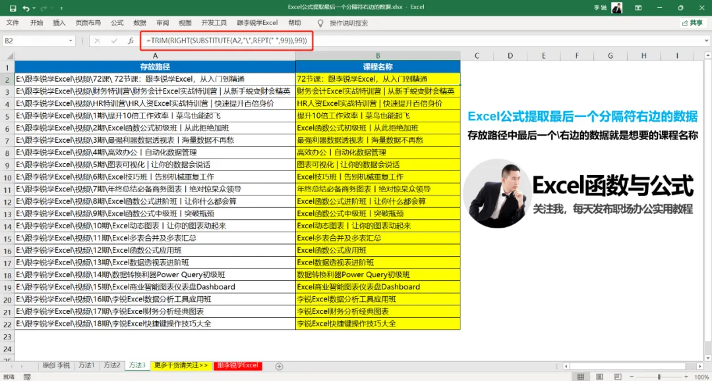The width and height of the screenshot is (712, 381).
Task: Open the 跟李锐学Excel ribbon tab
Action: coord(257,22)
